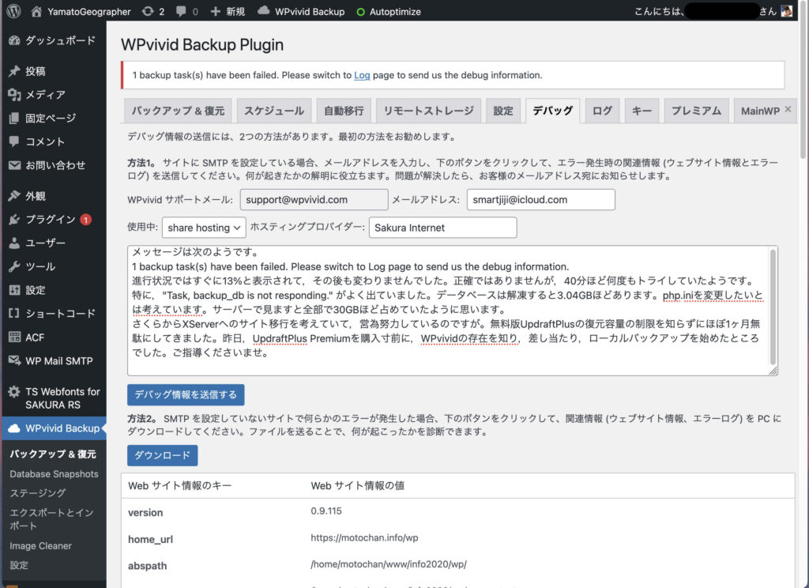Open the 設定 submenu under WPvivid Backup
Screen dimensions: 809x588
coord(19,565)
